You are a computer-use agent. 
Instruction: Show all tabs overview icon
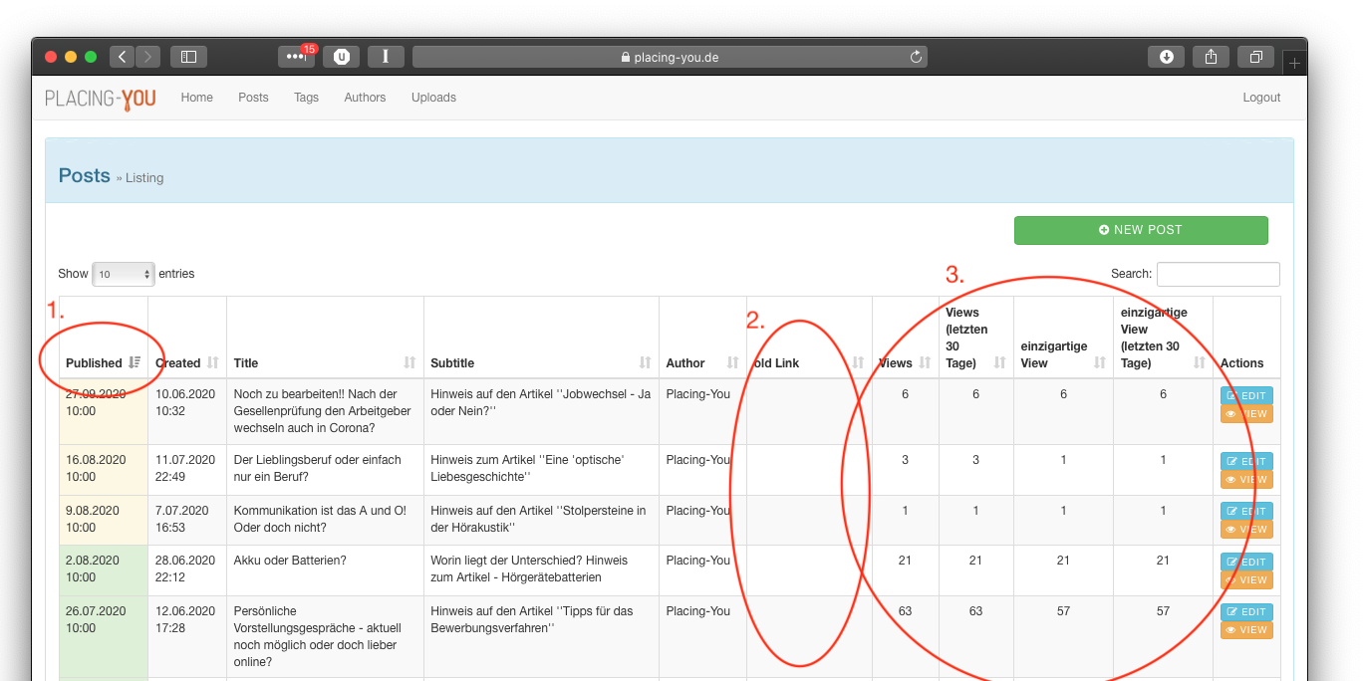1255,57
